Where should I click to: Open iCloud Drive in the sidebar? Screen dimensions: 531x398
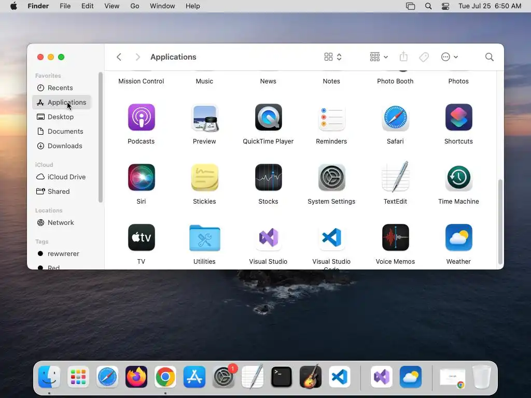point(62,177)
